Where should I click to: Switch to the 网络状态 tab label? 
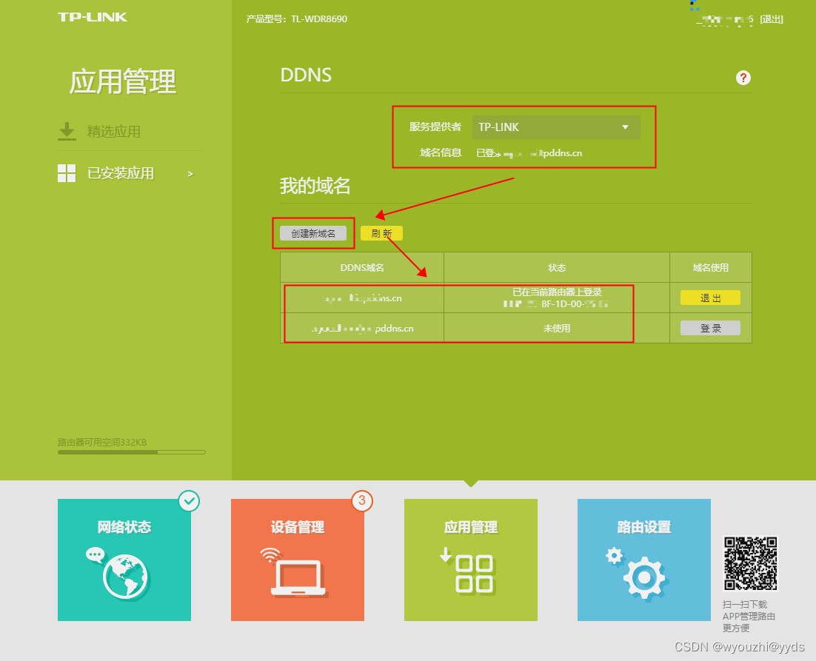[x=124, y=527]
